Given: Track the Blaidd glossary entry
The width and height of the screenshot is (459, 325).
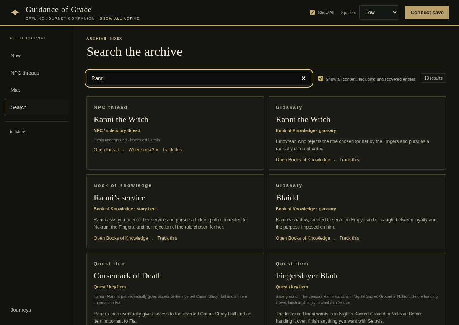Looking at the screenshot, I should click(349, 238).
